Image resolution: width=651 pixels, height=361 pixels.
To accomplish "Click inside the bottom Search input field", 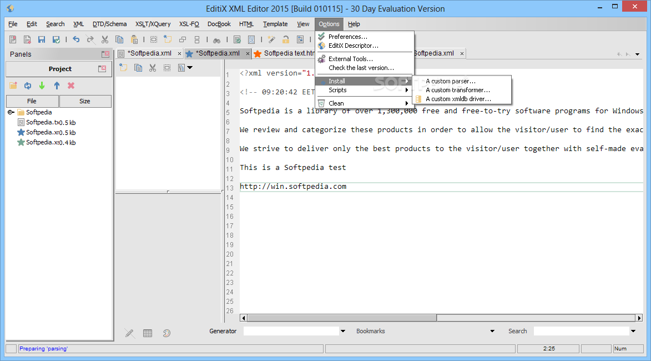I will (581, 331).
